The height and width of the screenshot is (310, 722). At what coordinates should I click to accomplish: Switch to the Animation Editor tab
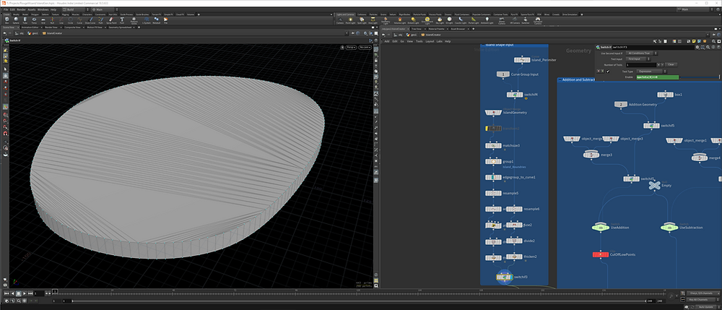point(30,27)
